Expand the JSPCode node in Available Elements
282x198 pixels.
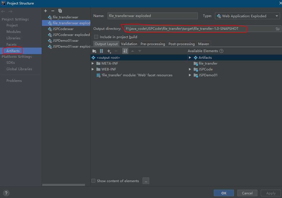coord(190,69)
